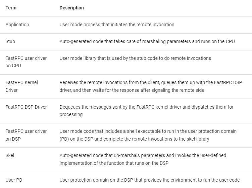This screenshot has height=188, width=252.
Task: Click the "Term" column header
Action: click(11, 8)
